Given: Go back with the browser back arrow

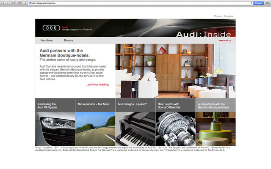Looking at the screenshot, I should click(x=3, y=3).
